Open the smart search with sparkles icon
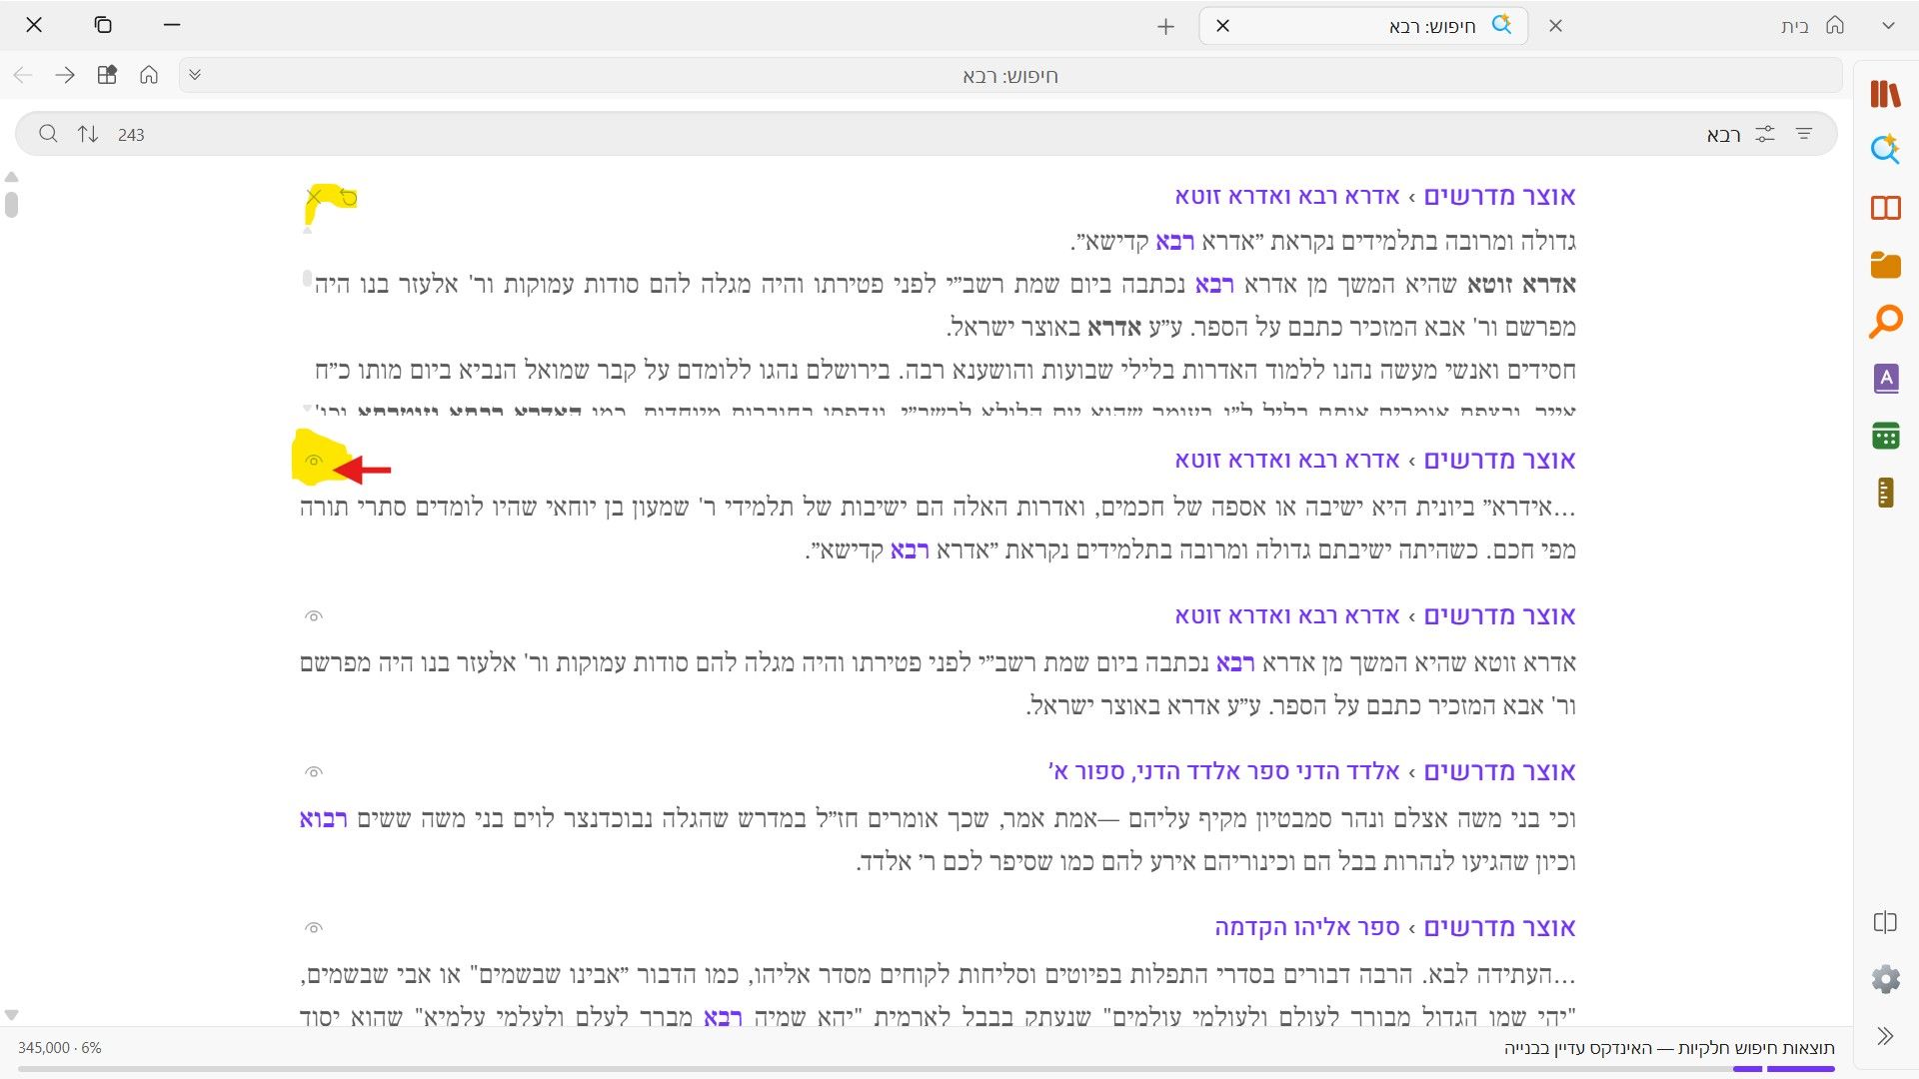Screen dimensions: 1919x1079 [x=1885, y=150]
